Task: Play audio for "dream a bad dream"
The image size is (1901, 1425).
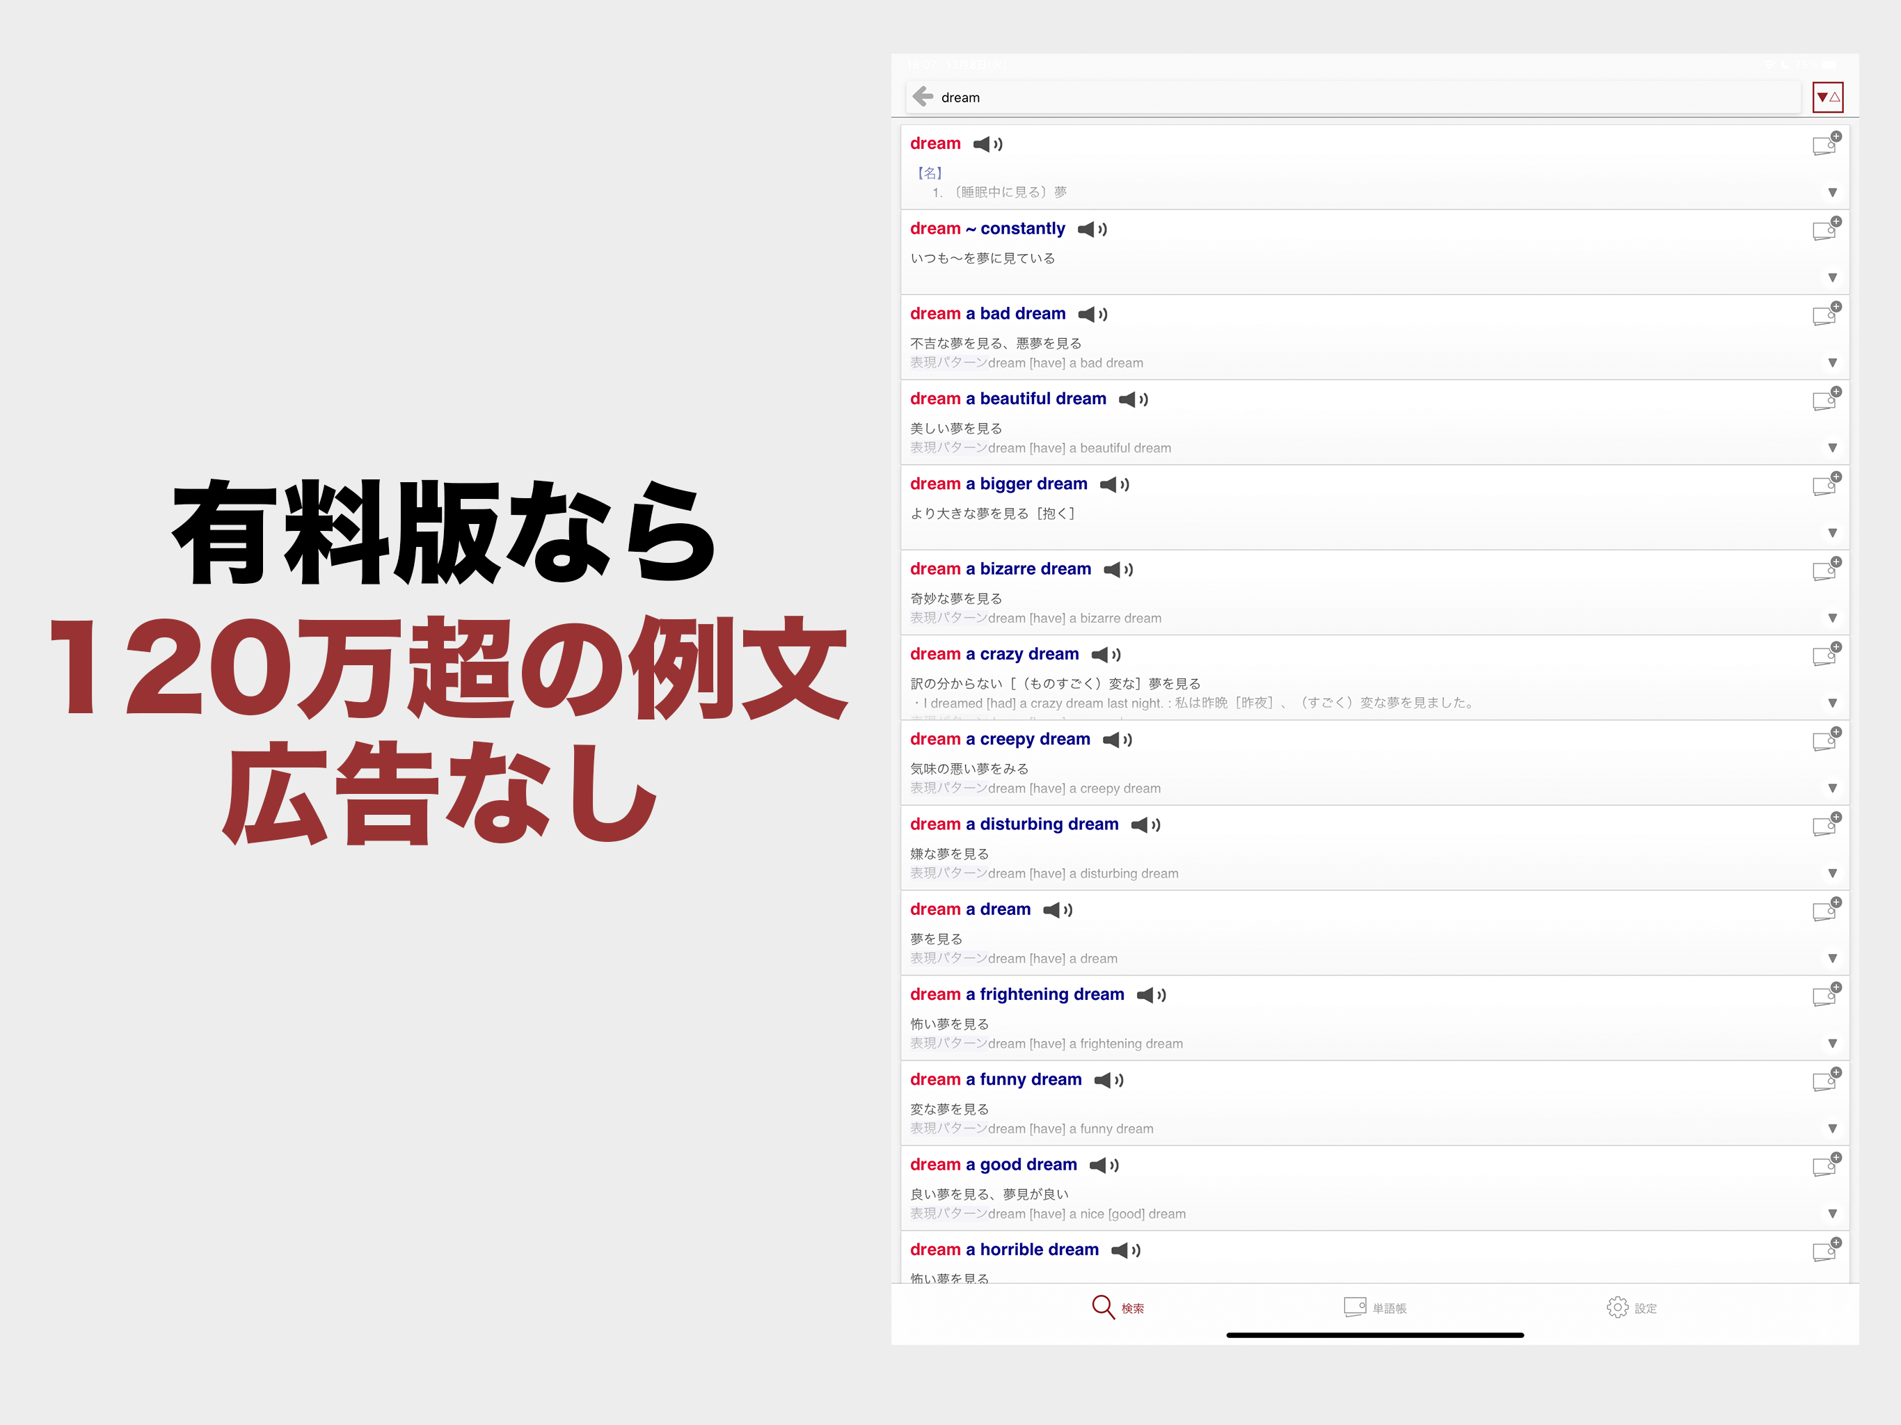Action: [1093, 314]
